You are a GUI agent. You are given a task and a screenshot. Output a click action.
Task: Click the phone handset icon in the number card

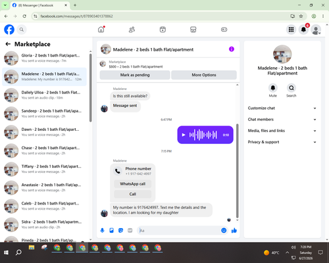118,171
